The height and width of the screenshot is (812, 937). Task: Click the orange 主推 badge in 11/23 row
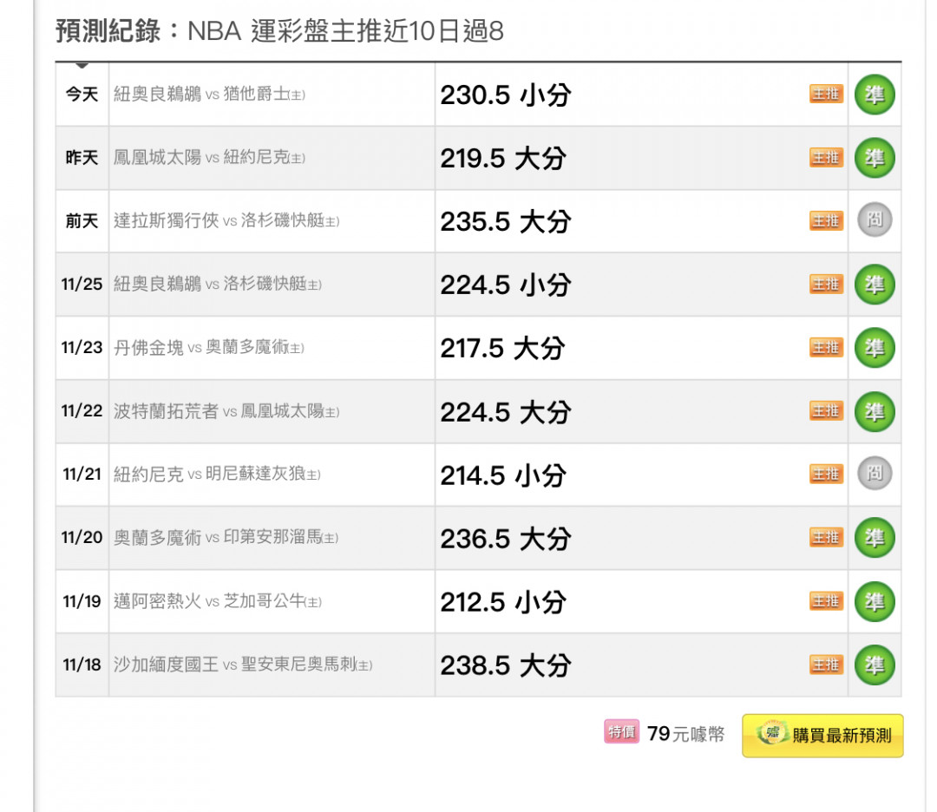tap(827, 347)
